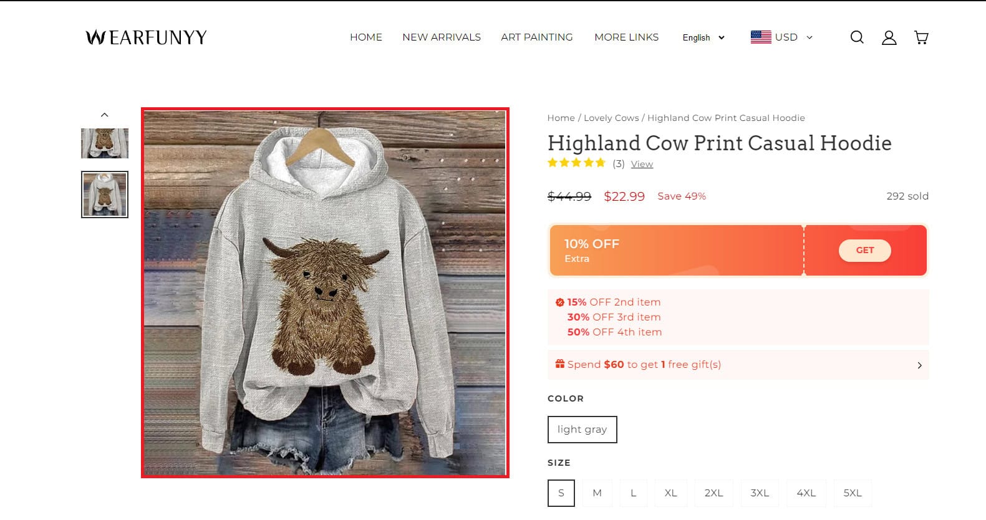
Task: View the product reviews via View link
Action: click(x=642, y=163)
